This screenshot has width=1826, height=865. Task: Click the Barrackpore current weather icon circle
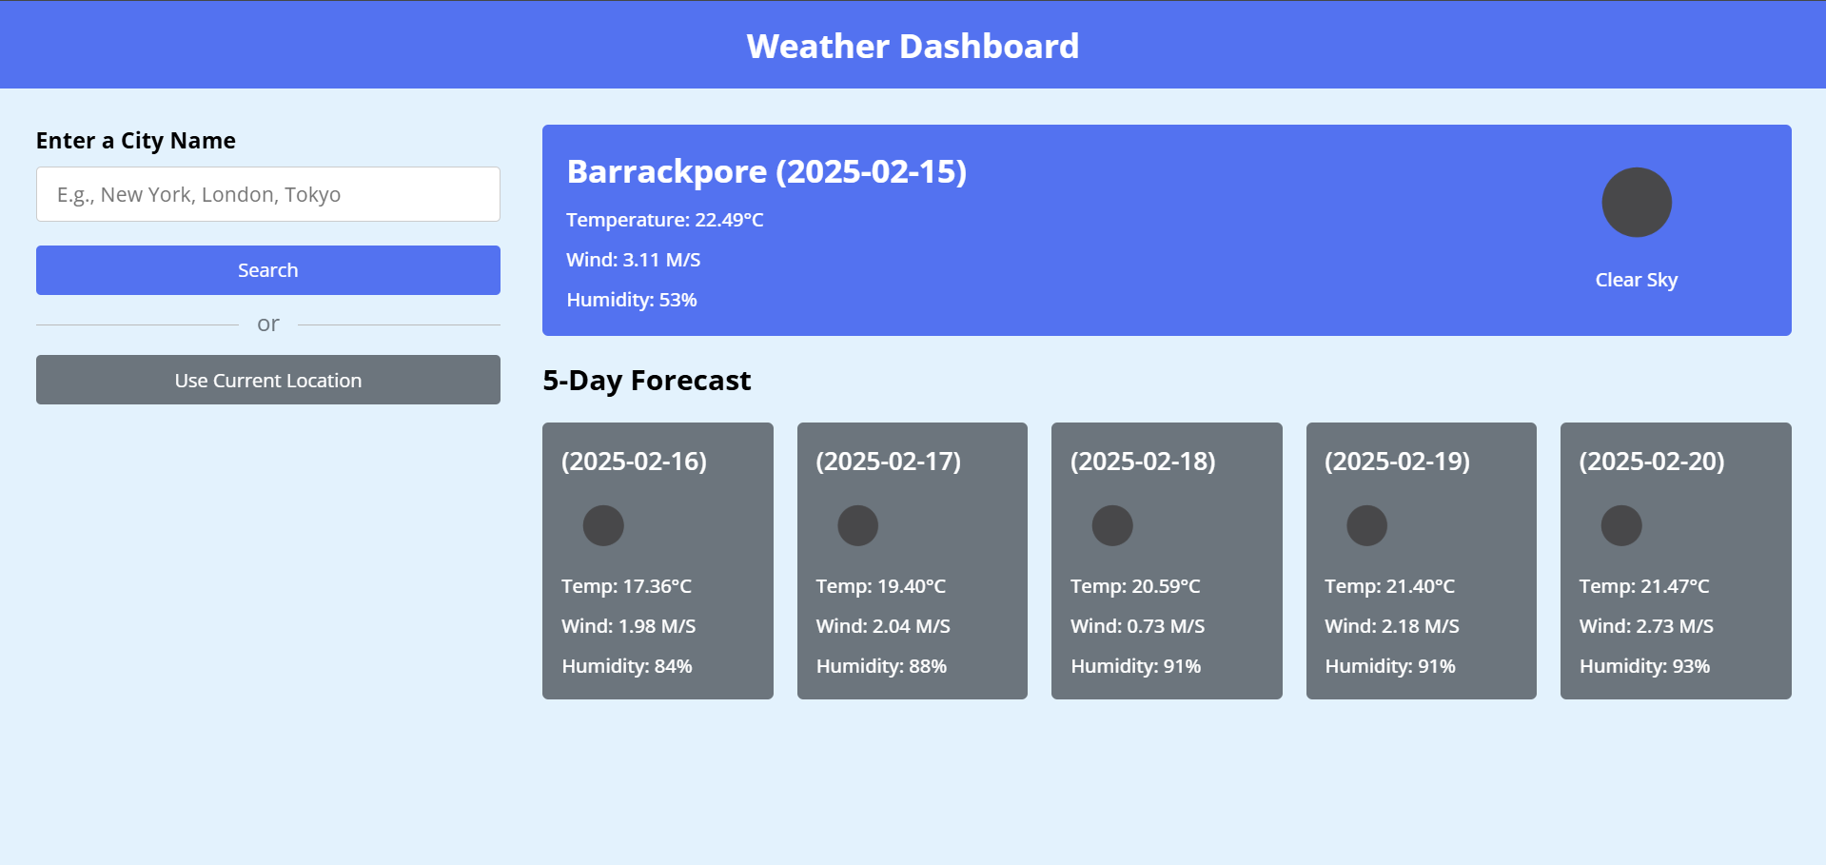tap(1636, 201)
